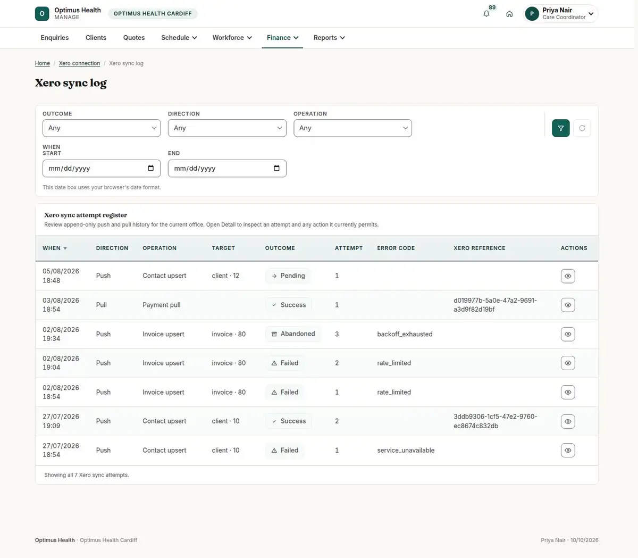Open the Direction filter dropdown
638x558 pixels.
click(x=227, y=128)
